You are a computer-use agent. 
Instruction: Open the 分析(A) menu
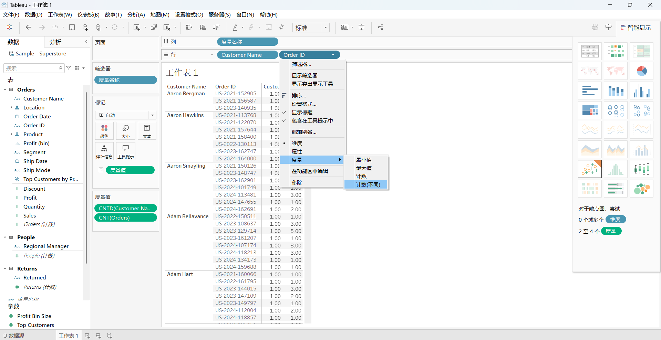tap(136, 14)
